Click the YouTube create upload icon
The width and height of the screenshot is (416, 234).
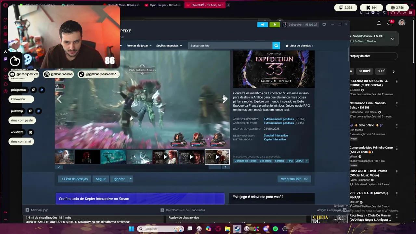[x=379, y=23]
